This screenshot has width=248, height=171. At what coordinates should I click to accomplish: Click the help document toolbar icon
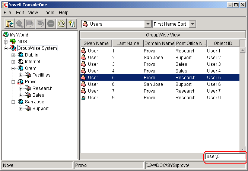[72, 24]
